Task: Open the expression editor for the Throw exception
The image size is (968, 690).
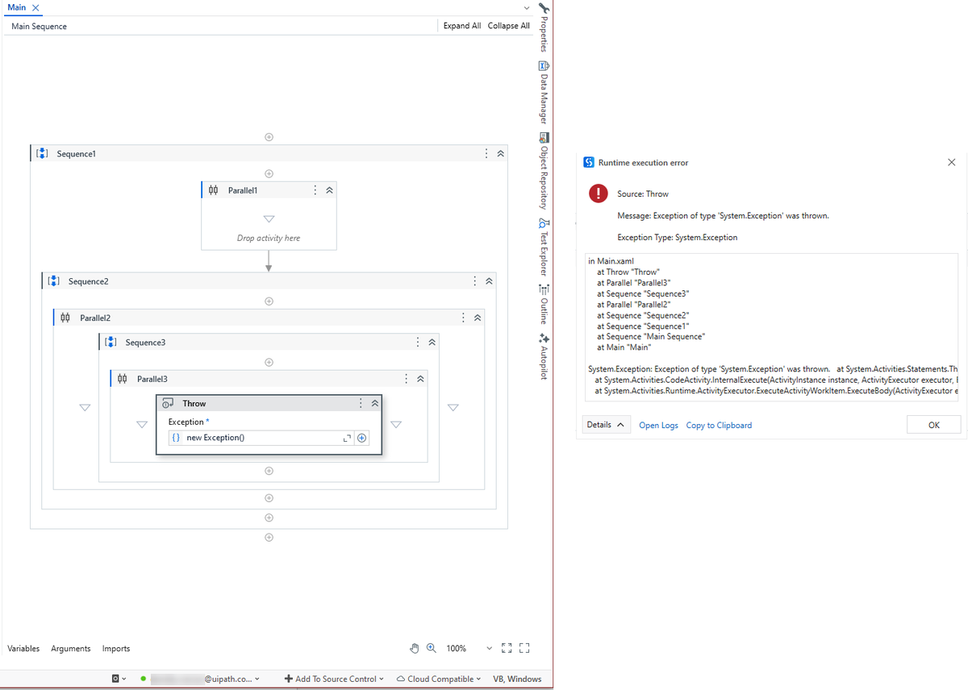Action: 347,437
